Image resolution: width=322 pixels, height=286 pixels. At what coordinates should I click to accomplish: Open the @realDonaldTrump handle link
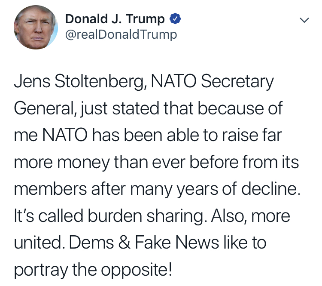coord(121,34)
